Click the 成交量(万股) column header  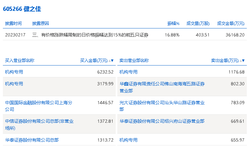198,23
